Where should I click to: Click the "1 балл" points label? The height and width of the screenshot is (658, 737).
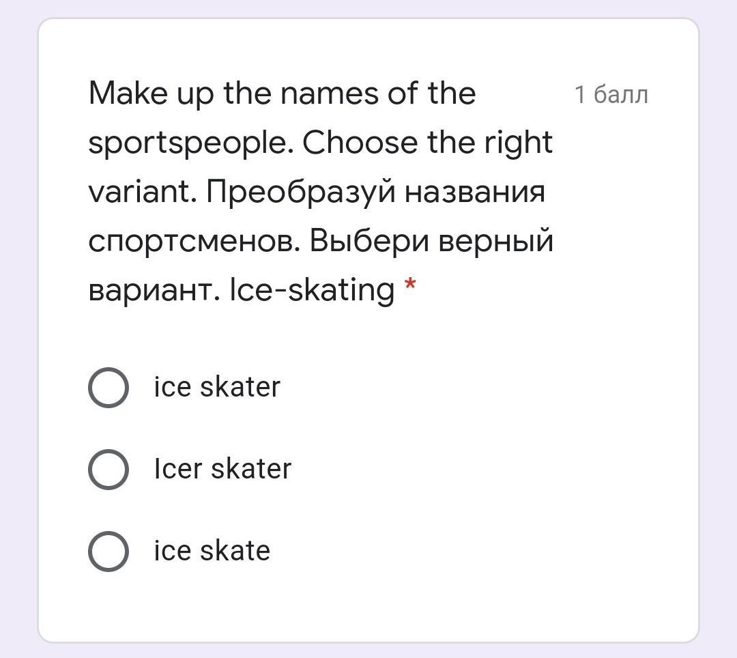point(611,95)
